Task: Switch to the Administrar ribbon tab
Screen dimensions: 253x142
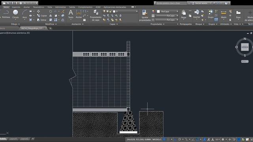Action: (x=60, y=7)
